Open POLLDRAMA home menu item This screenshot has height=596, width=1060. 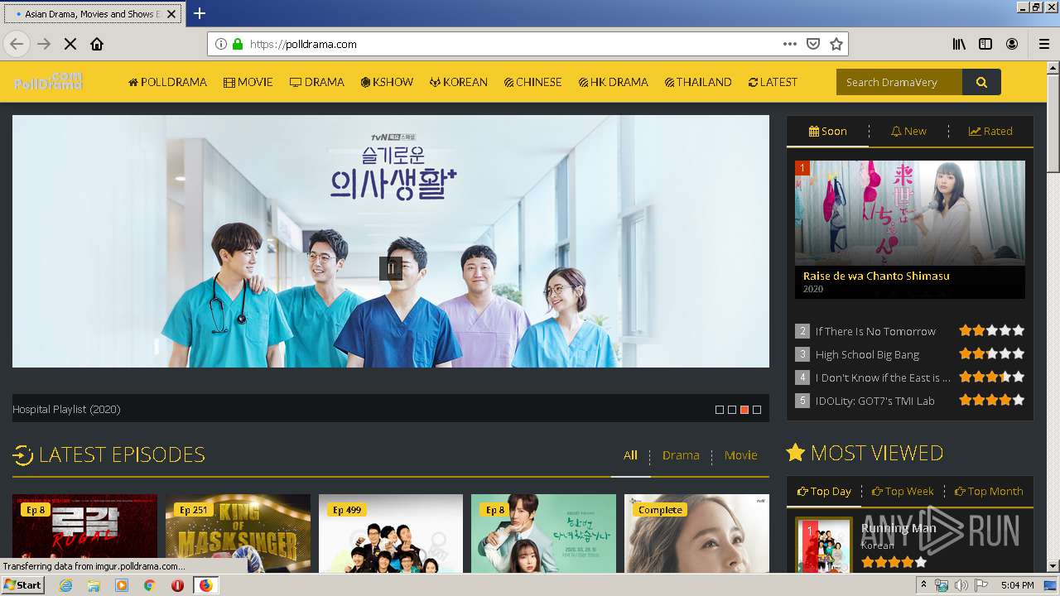tap(167, 82)
